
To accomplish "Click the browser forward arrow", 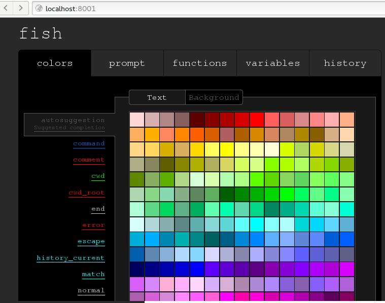I will click(x=21, y=8).
